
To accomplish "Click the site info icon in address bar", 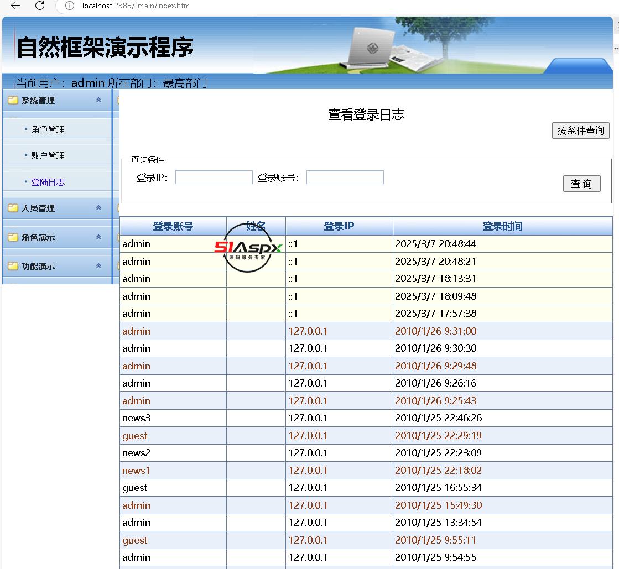I will coord(69,6).
